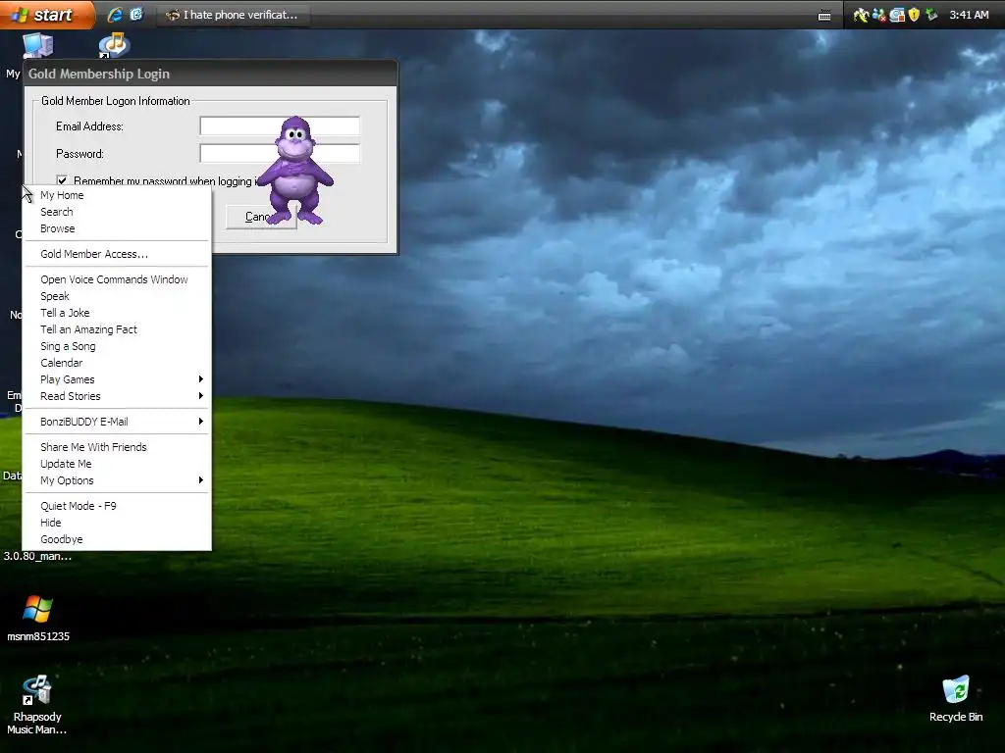Viewport: 1005px width, 753px height.
Task: Select the Speak menu item
Action: coord(117,296)
